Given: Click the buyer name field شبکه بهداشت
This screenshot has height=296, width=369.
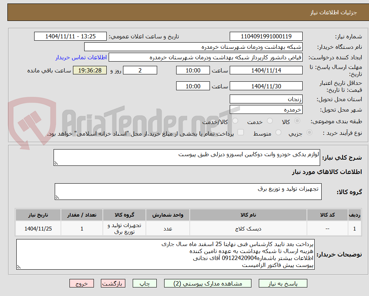Looking at the screenshot, I should coord(193,47).
